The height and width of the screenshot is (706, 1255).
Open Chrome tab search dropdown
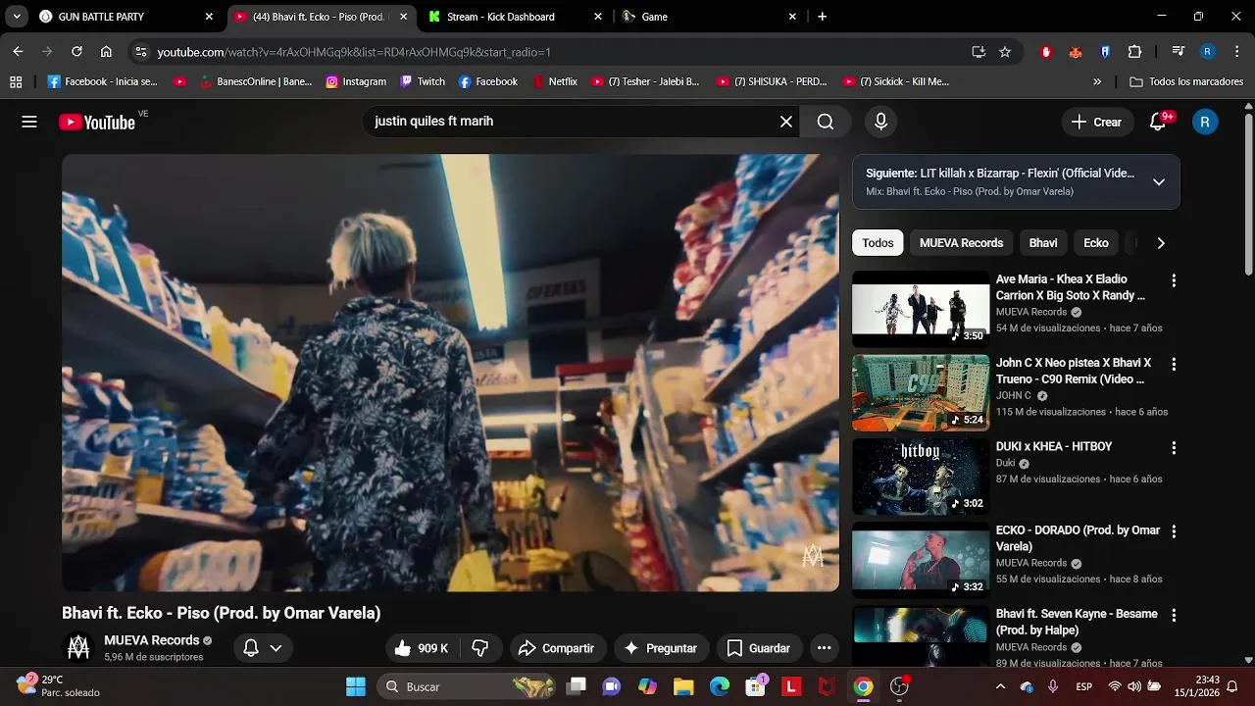tap(17, 17)
